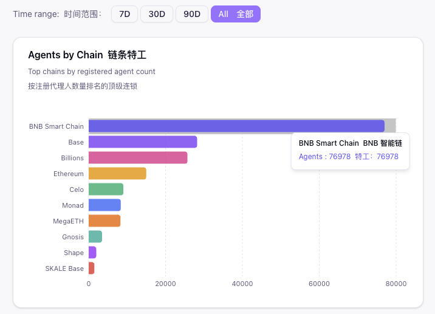Click the x-axis tick '20000'
This screenshot has height=314, width=435.
[x=166, y=284]
